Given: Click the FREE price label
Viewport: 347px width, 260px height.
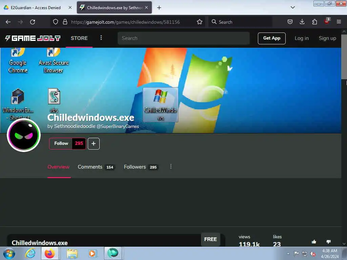Looking at the screenshot, I should tap(210, 239).
